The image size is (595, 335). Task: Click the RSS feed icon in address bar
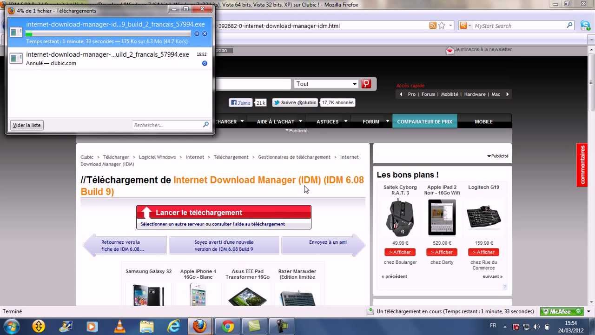(433, 26)
